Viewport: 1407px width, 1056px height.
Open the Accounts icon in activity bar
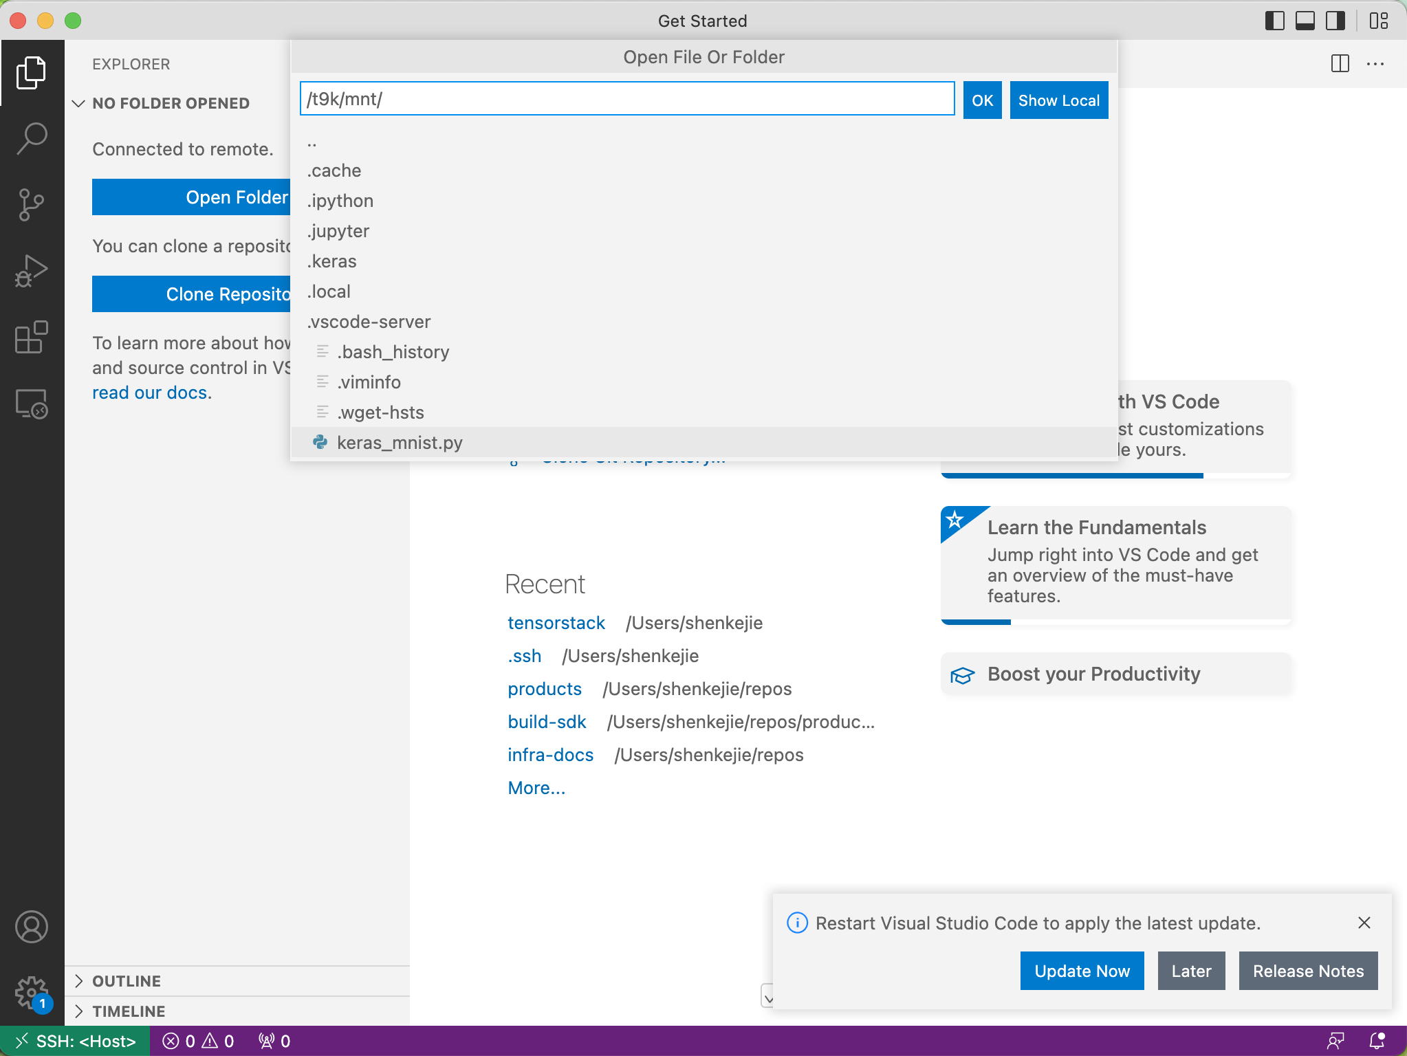(32, 927)
